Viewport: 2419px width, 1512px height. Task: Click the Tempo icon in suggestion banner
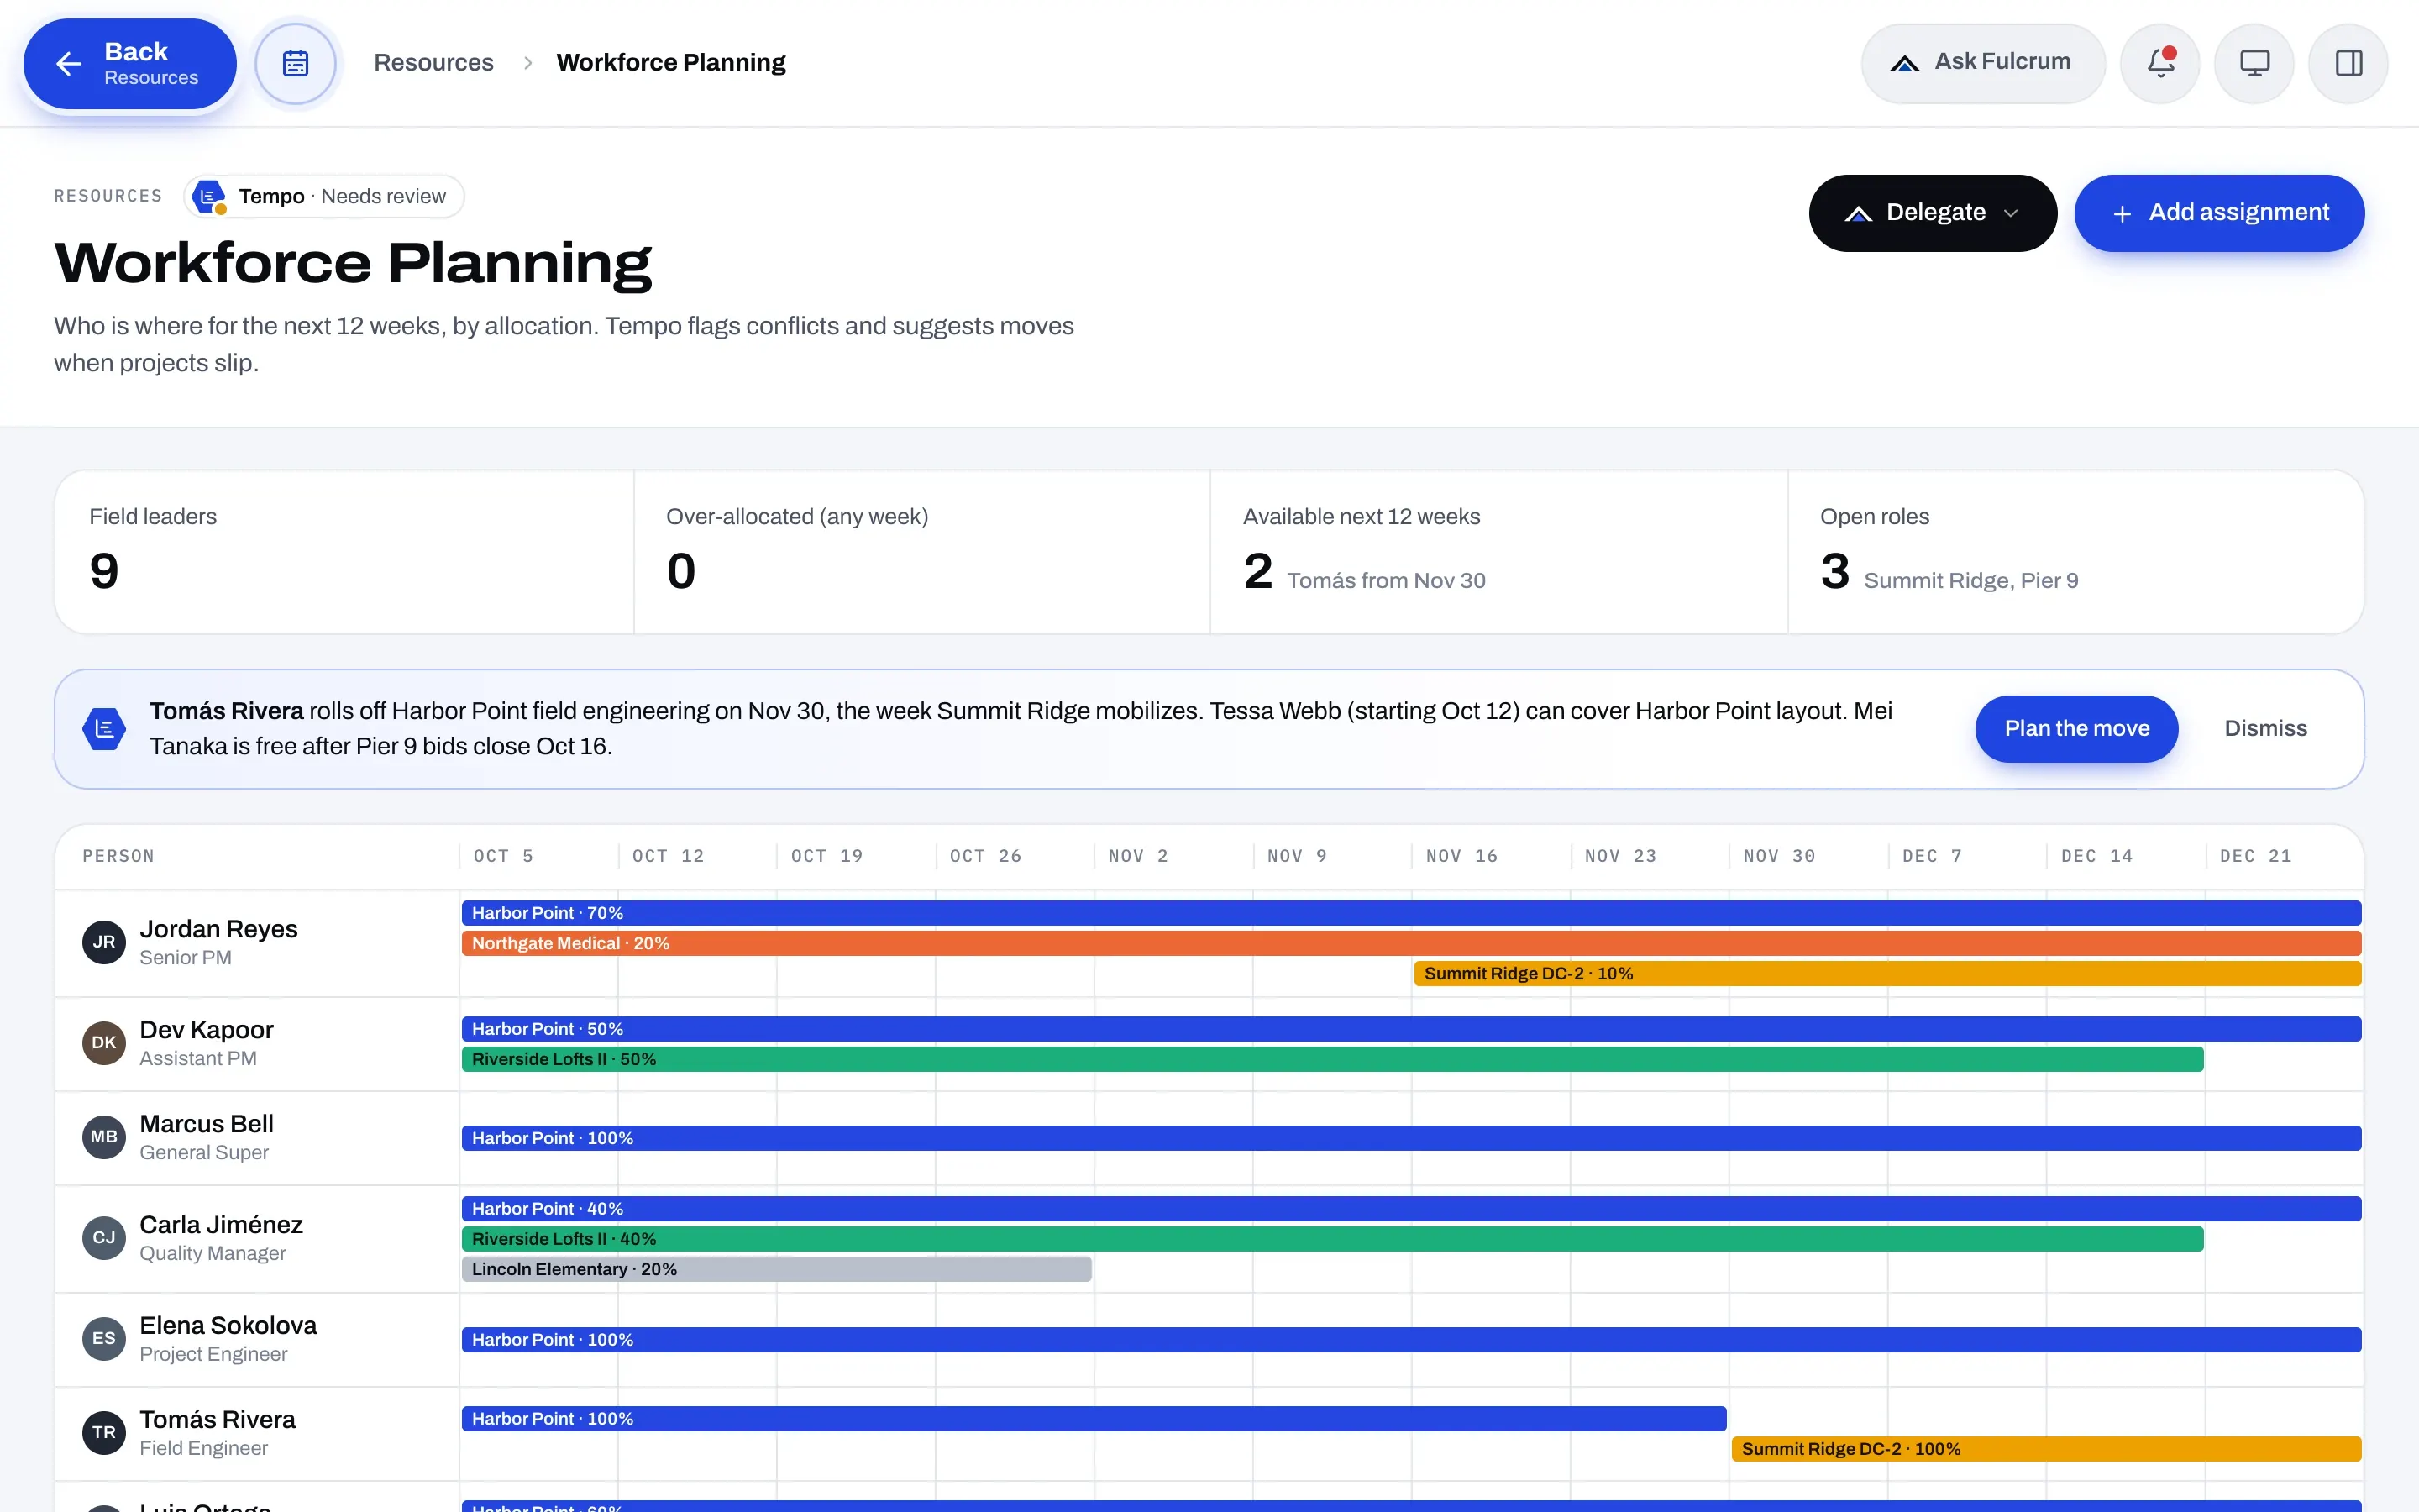click(104, 729)
